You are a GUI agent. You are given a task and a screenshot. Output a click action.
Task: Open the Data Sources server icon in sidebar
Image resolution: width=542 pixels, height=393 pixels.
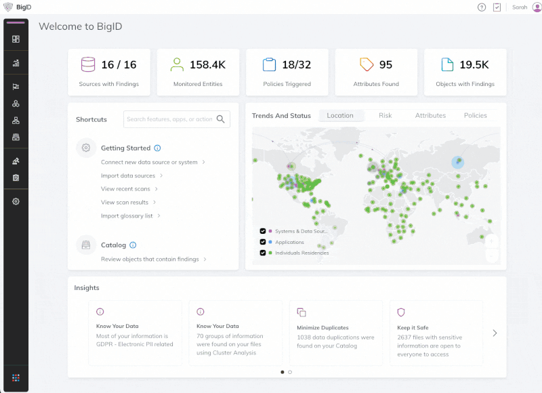(x=15, y=138)
